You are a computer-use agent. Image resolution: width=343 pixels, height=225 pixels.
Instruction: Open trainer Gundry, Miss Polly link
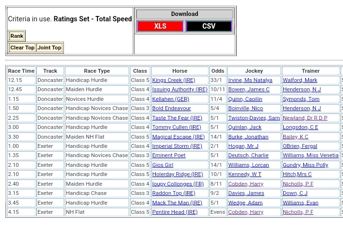(305, 165)
